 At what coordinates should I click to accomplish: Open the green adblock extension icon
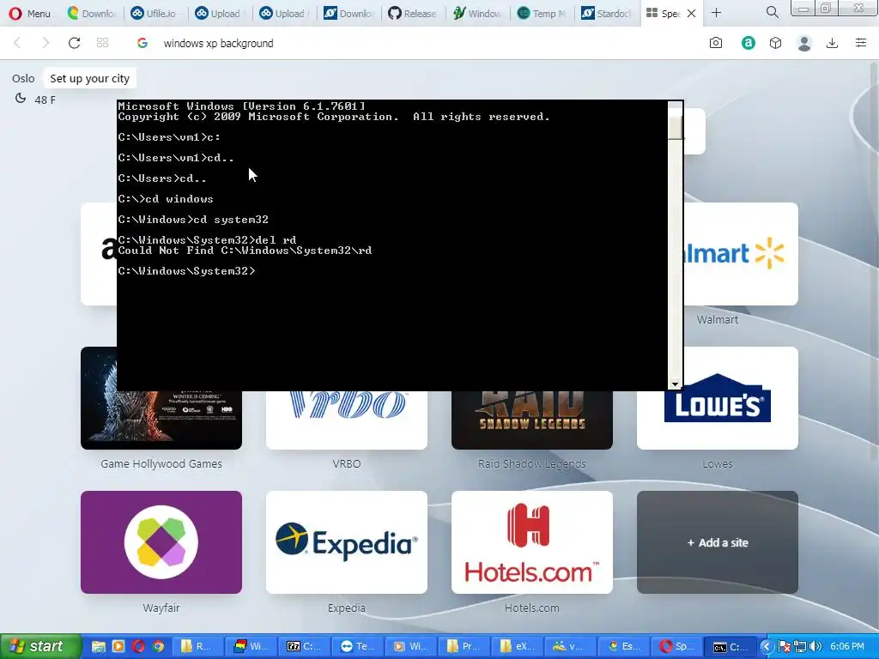(x=748, y=43)
